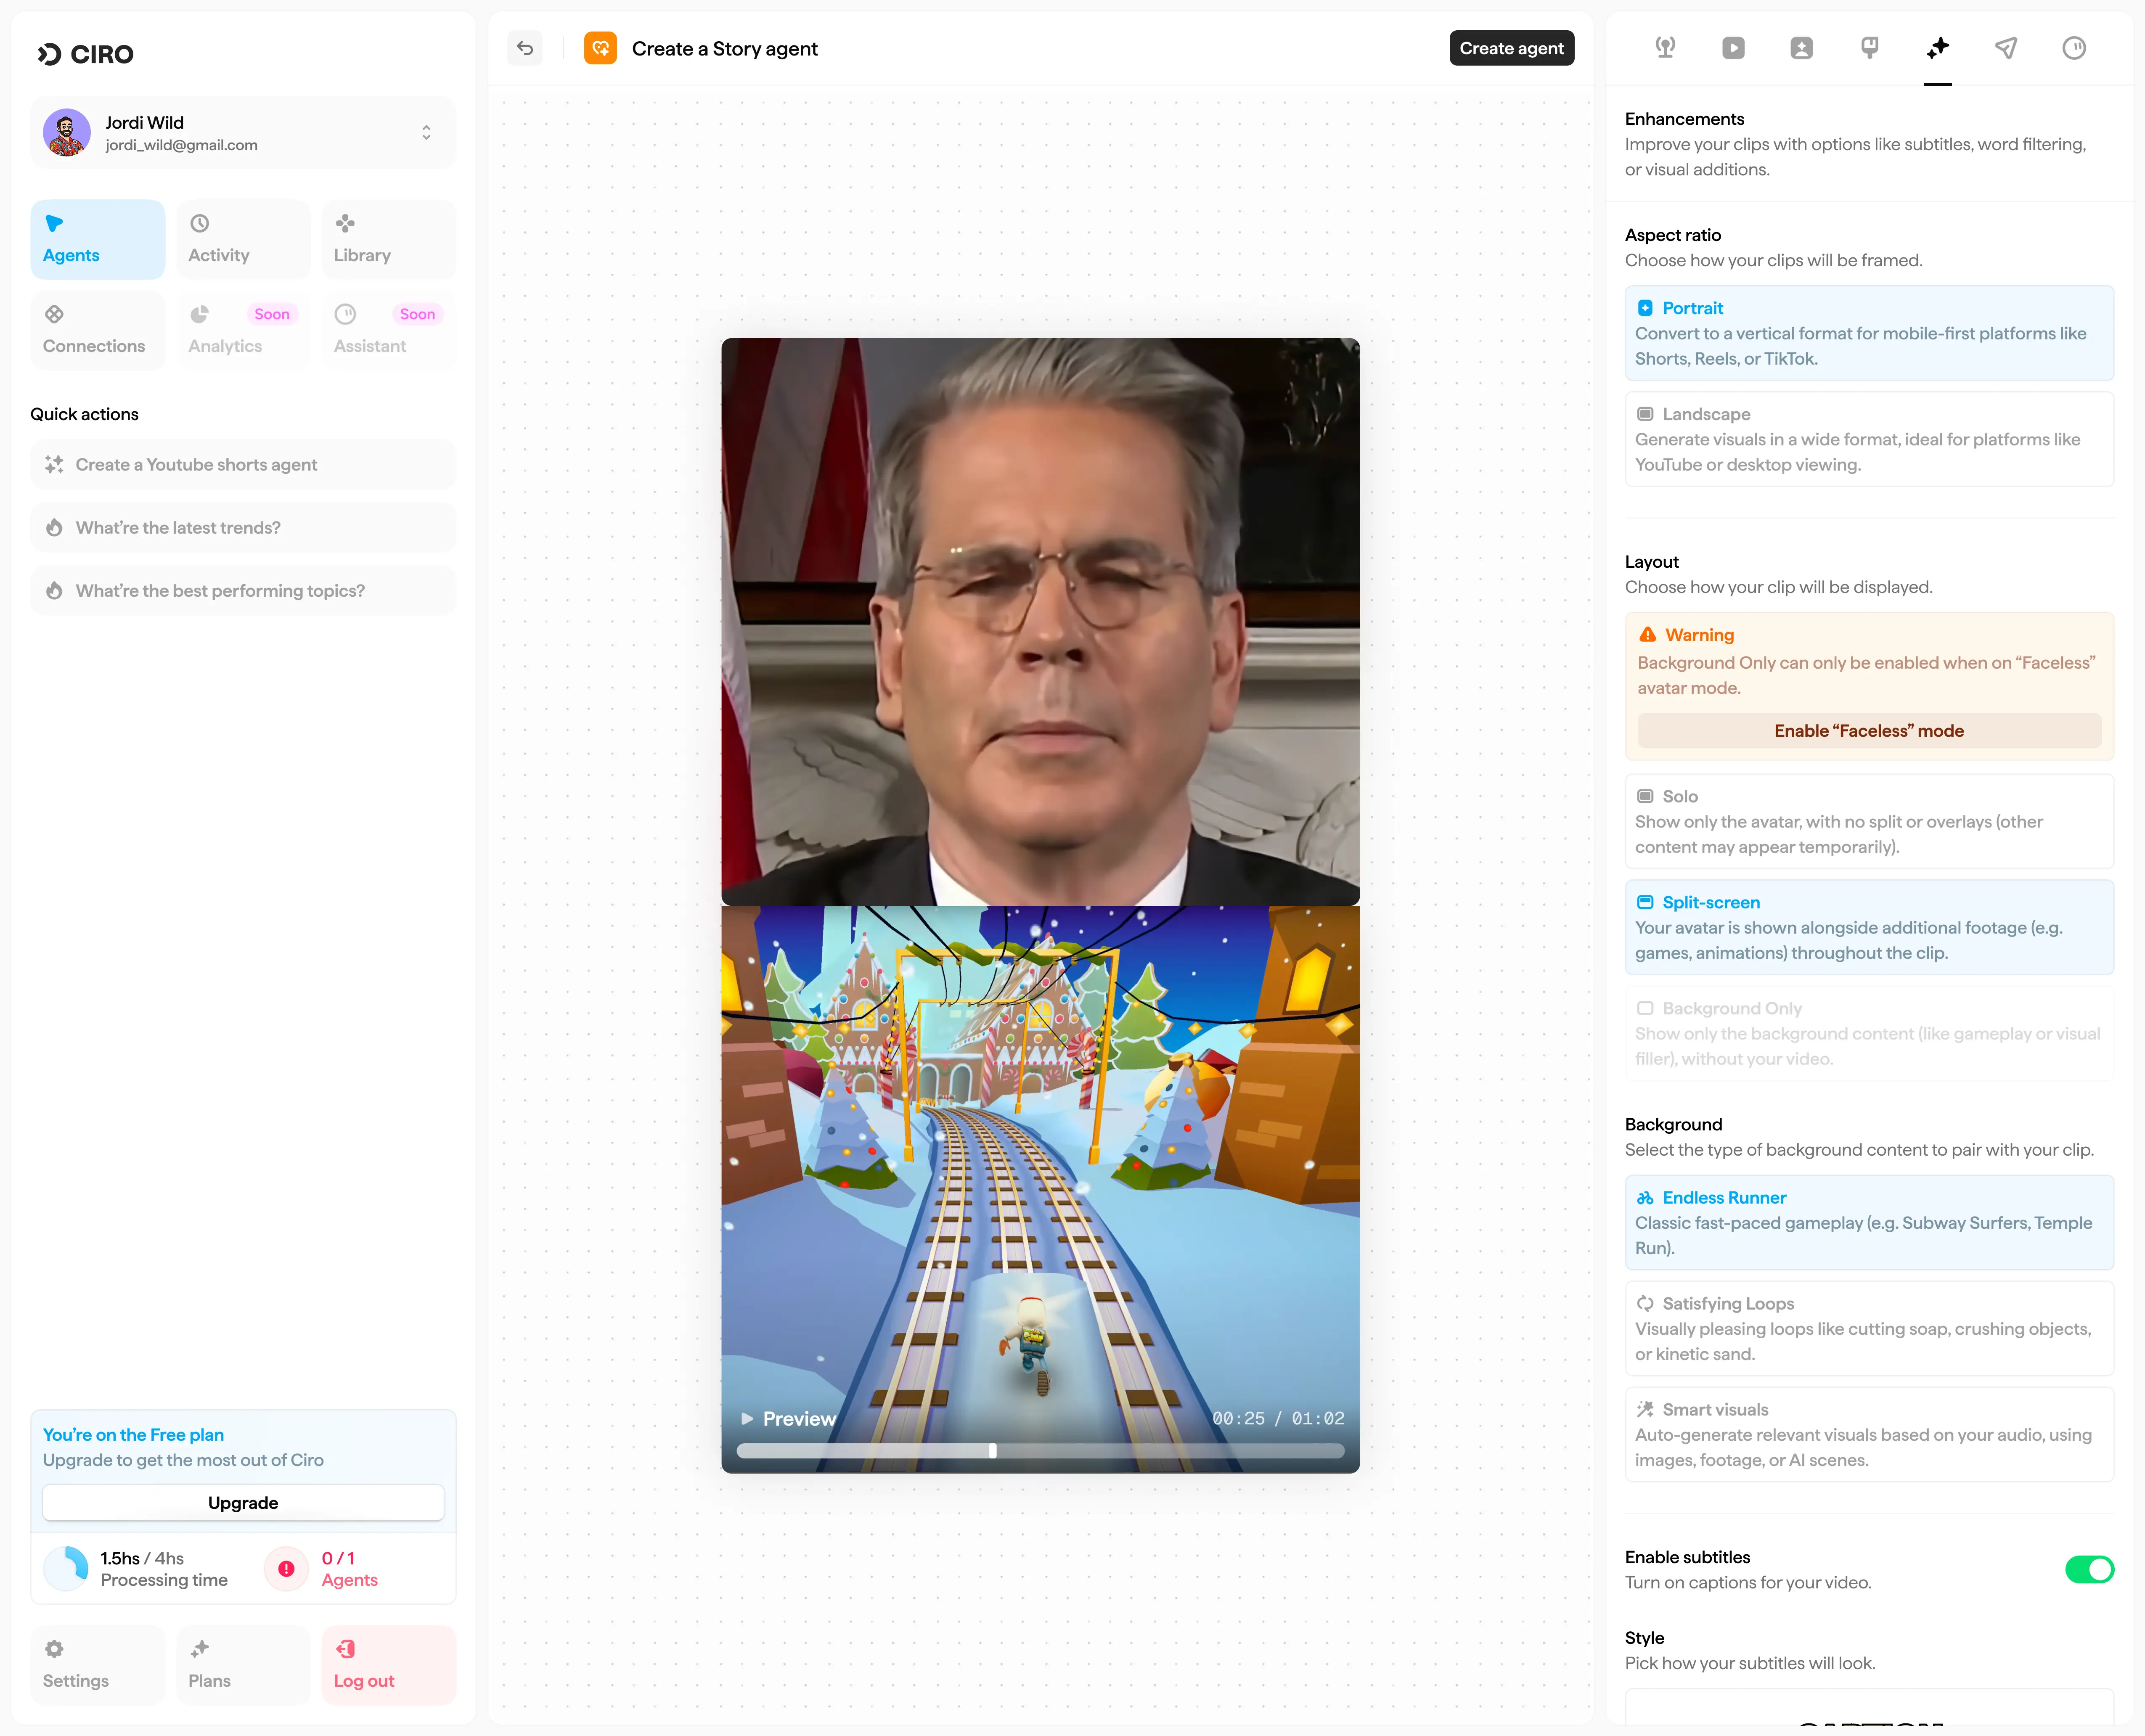The height and width of the screenshot is (1736, 2145).
Task: Select the Landscape aspect ratio option
Action: [x=1868, y=439]
